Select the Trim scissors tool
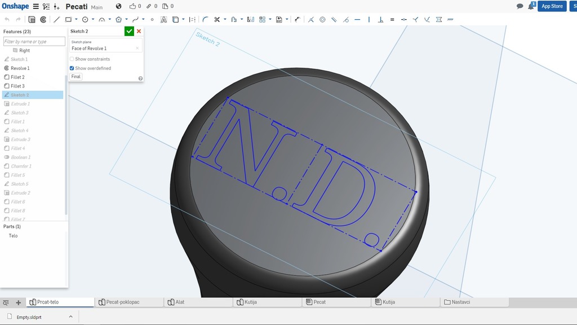 [216, 19]
